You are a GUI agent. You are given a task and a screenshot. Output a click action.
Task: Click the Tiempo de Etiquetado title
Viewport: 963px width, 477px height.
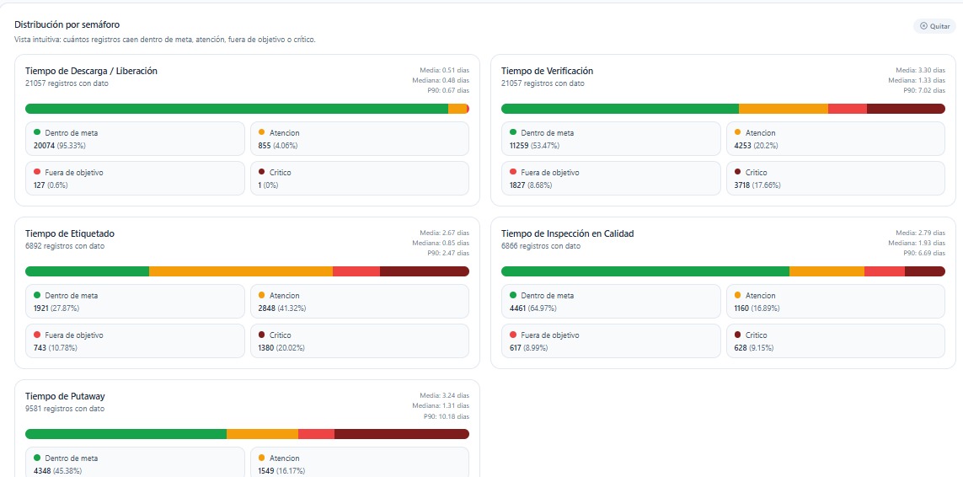click(x=69, y=233)
